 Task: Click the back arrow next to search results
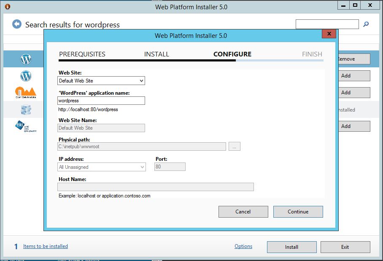[x=16, y=24]
